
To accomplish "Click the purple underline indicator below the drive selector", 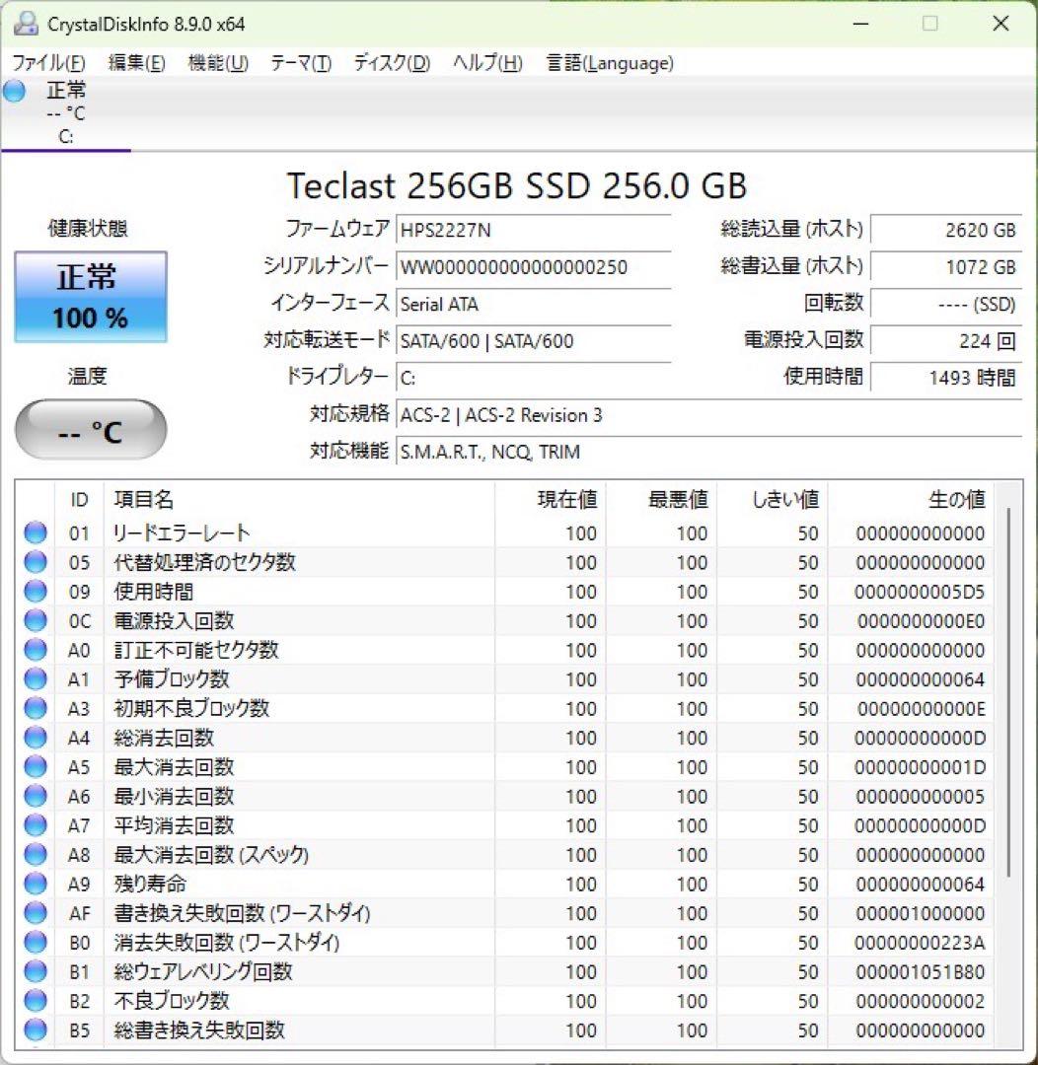I will tap(65, 150).
